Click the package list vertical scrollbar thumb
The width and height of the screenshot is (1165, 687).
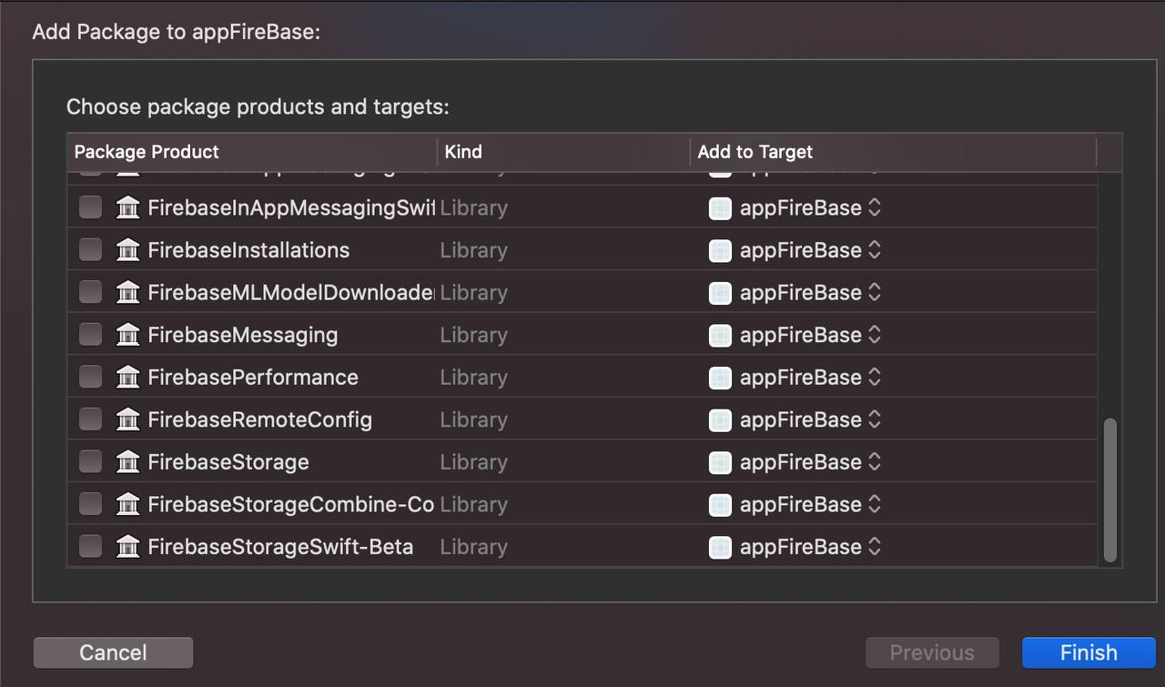point(1109,490)
